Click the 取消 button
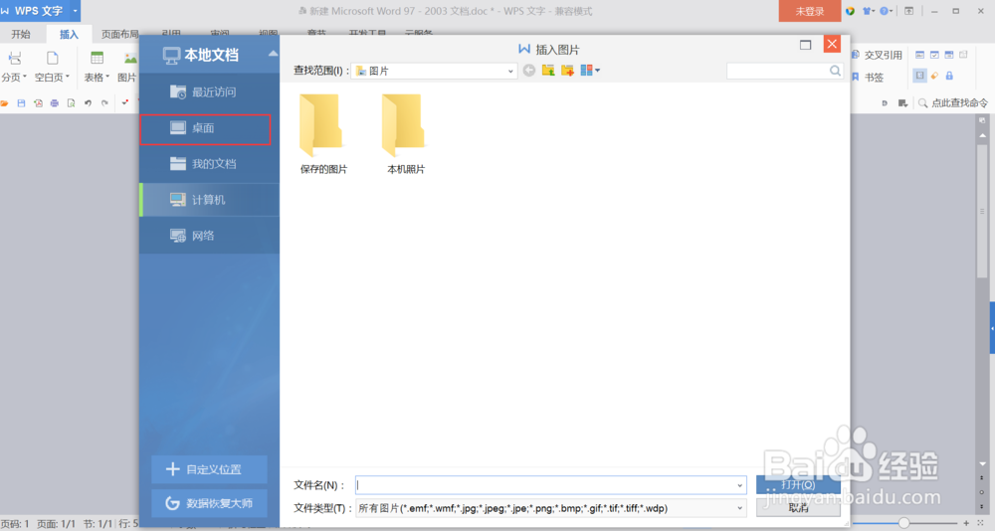 pos(798,507)
